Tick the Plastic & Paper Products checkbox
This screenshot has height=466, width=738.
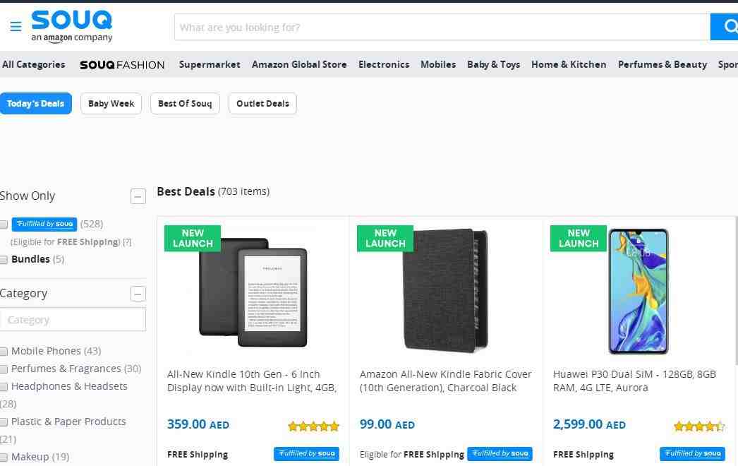(x=4, y=422)
